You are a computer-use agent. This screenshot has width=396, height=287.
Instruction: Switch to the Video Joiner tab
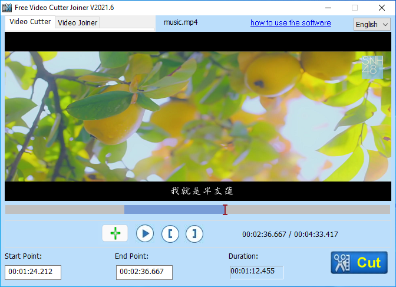[78, 22]
